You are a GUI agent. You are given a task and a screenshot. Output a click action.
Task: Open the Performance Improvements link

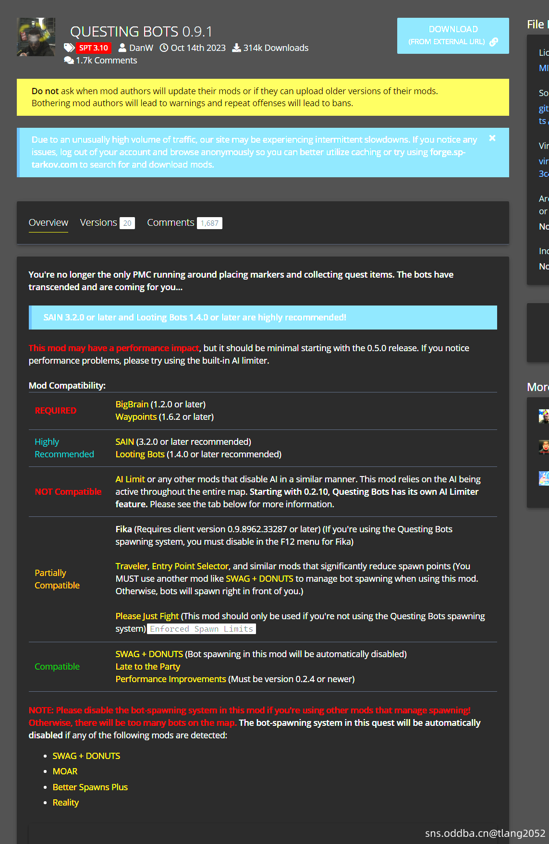pyautogui.click(x=171, y=679)
